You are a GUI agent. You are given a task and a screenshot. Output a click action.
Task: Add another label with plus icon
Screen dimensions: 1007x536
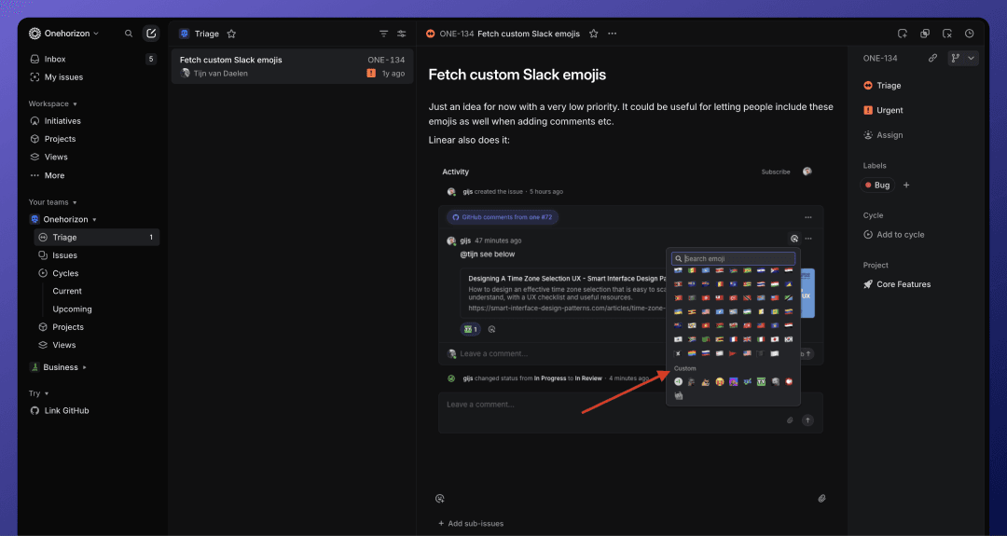pos(906,186)
